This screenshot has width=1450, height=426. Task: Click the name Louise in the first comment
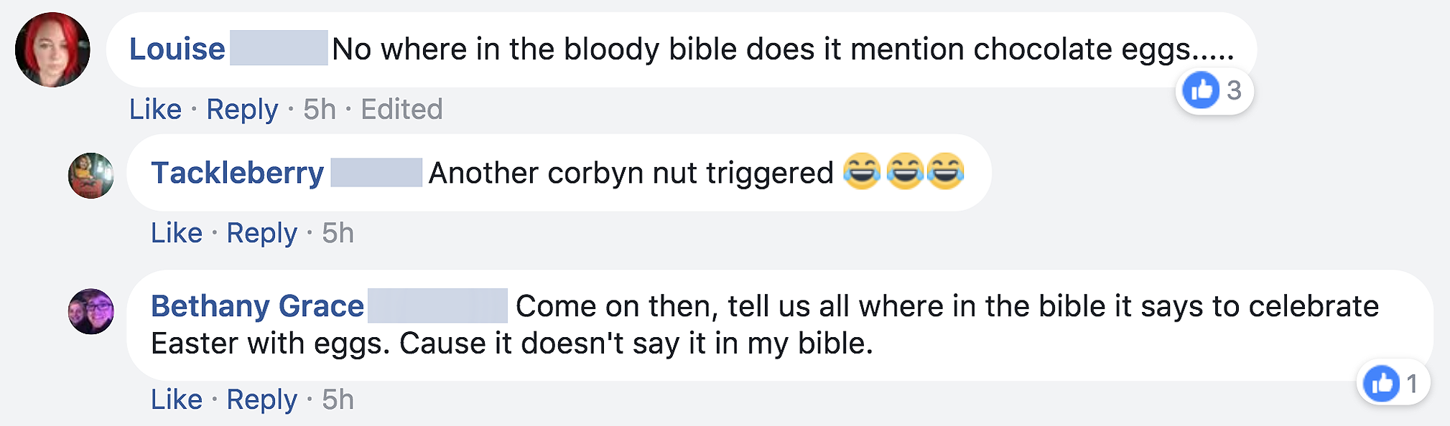tap(177, 49)
